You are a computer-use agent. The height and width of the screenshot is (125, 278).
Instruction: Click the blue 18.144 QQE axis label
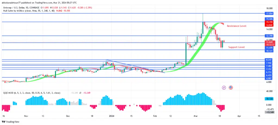270,99
